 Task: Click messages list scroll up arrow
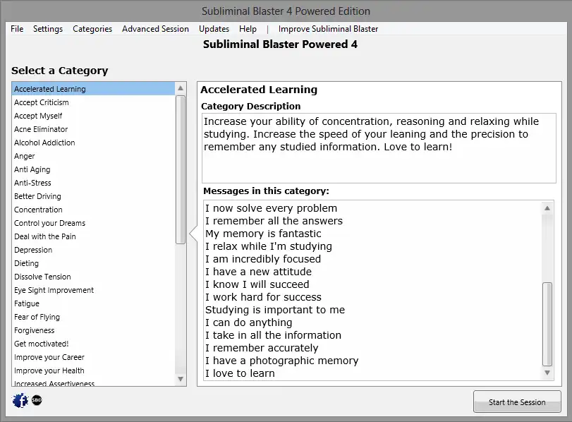coord(547,208)
